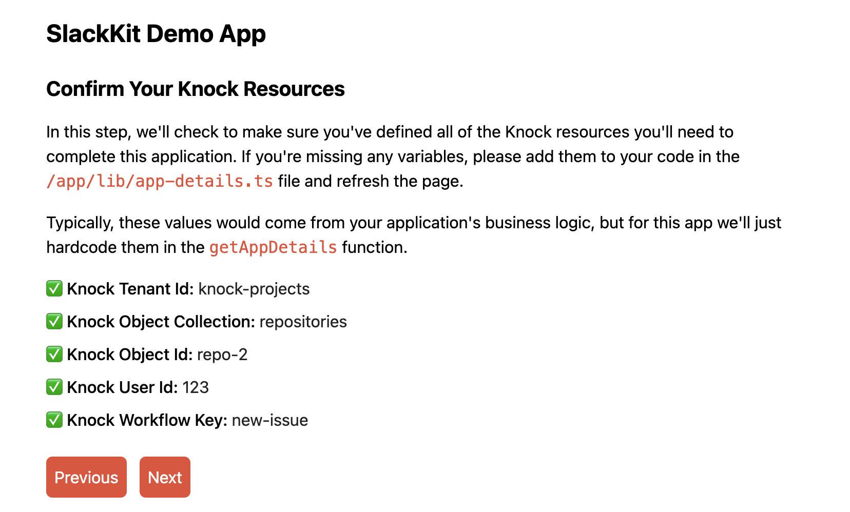This screenshot has height=512, width=850.
Task: Select the new-issue workflow value
Action: point(269,420)
